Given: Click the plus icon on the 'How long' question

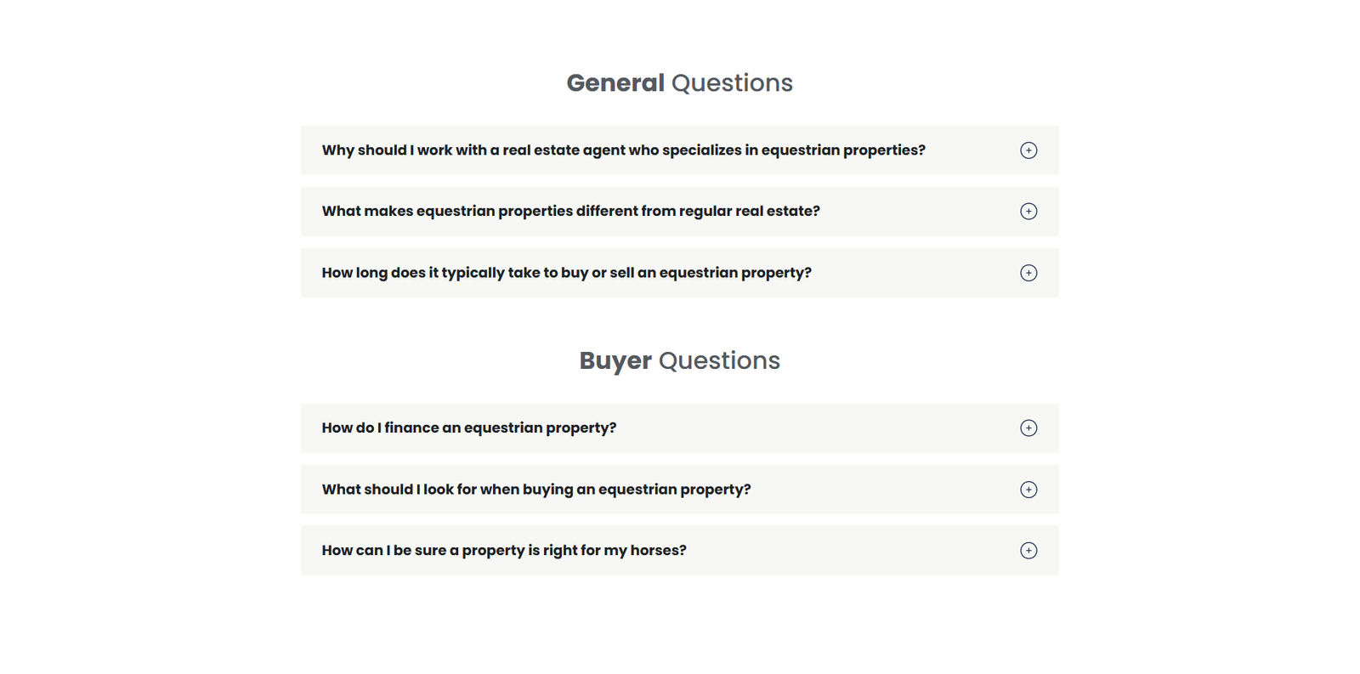Looking at the screenshot, I should click(x=1028, y=273).
